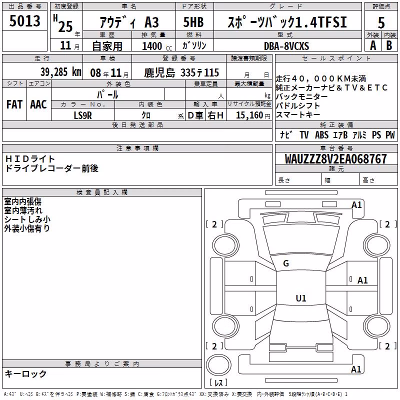Viewport: 400px width, 400px height.
Task: Select the car name アウディ A3
Action: click(129, 22)
